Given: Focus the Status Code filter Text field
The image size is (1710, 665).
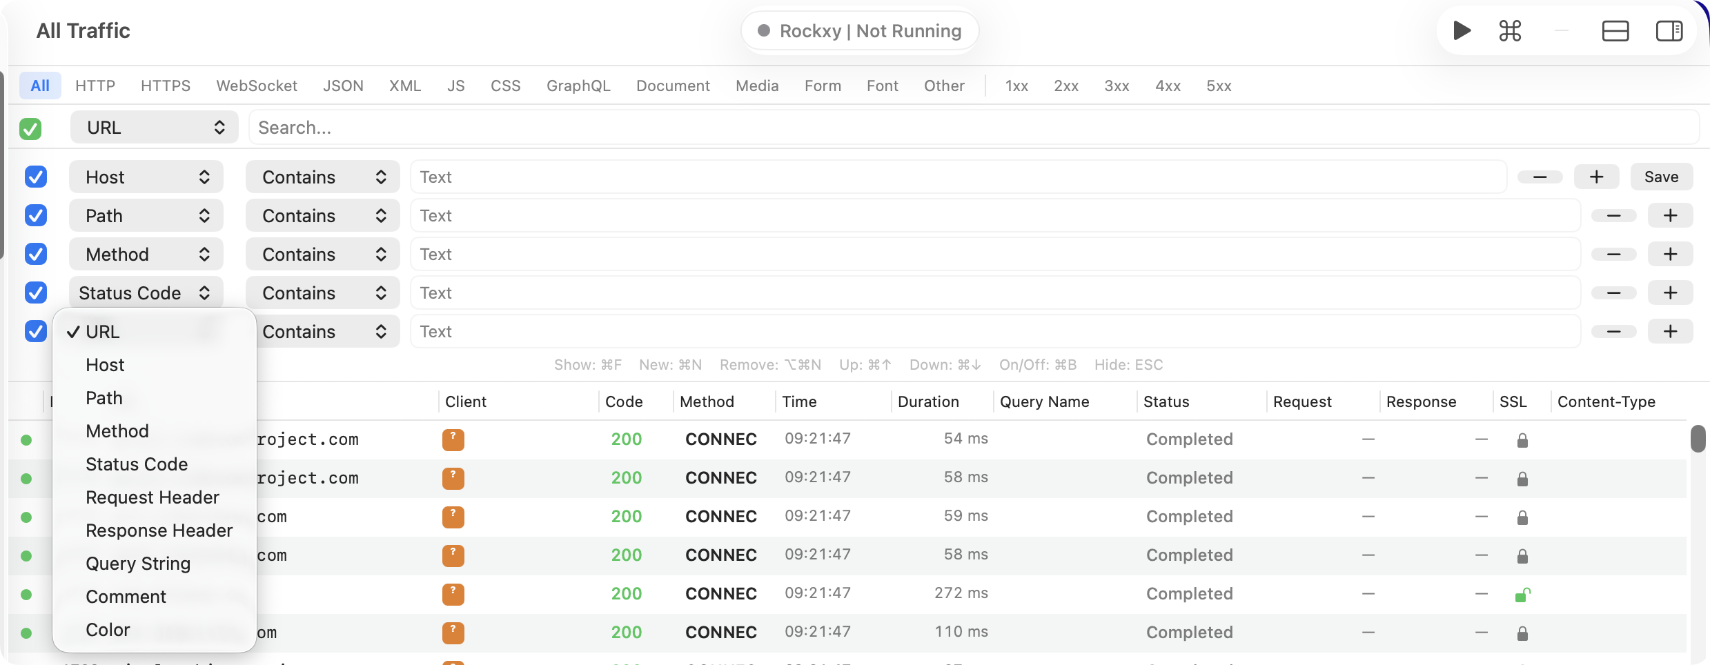Looking at the screenshot, I should (995, 293).
